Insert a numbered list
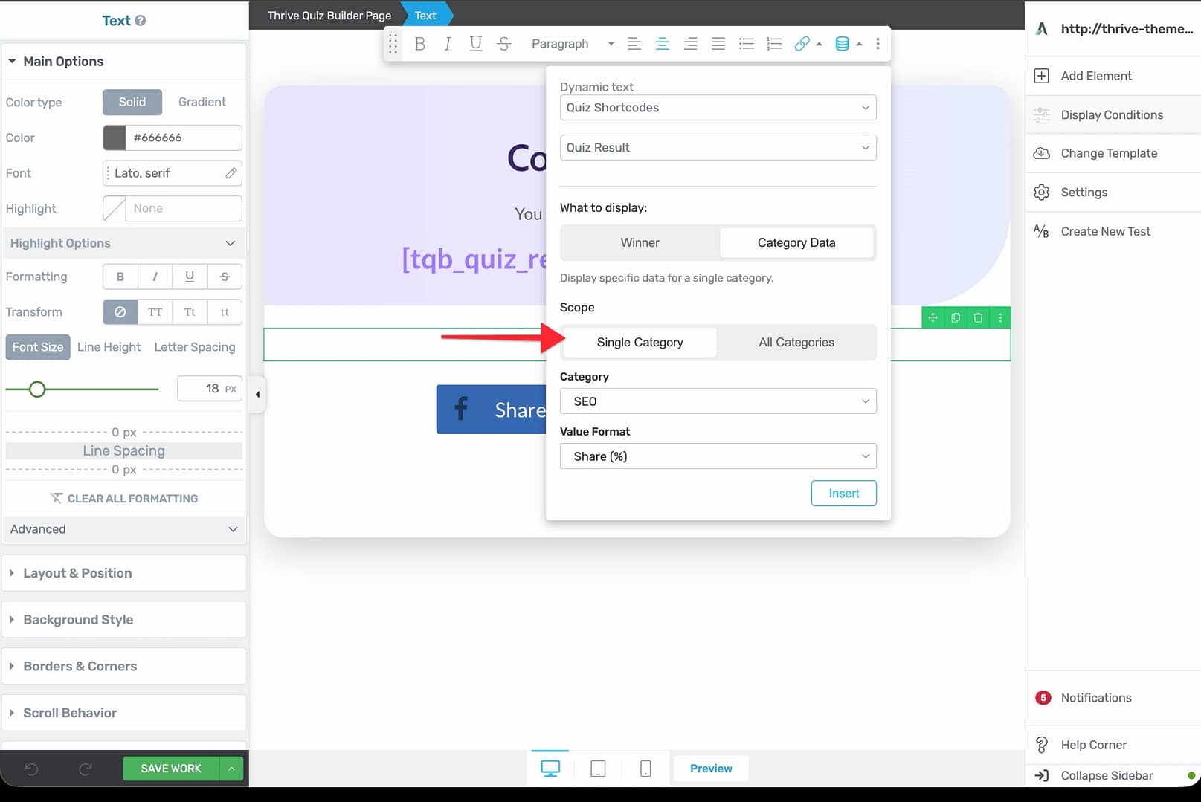This screenshot has width=1201, height=802. (774, 44)
